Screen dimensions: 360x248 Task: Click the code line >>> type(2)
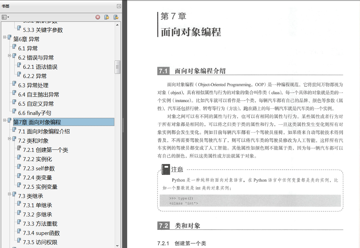point(182,198)
